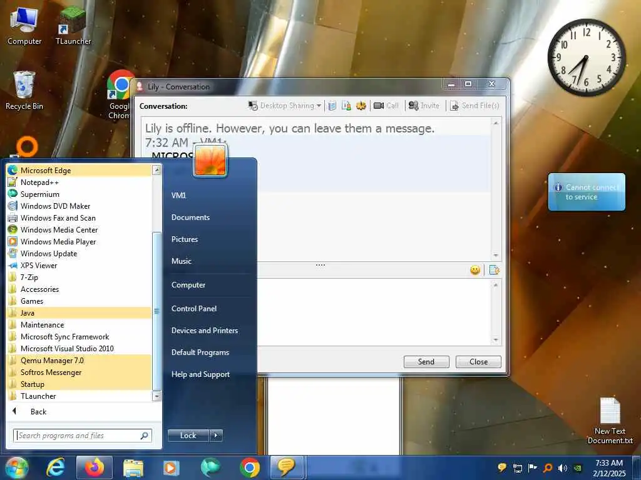641x480 pixels.
Task: Invite another user to the conversation
Action: click(424, 106)
